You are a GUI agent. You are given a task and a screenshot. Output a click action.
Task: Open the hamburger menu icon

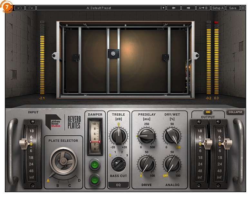point(243,8)
